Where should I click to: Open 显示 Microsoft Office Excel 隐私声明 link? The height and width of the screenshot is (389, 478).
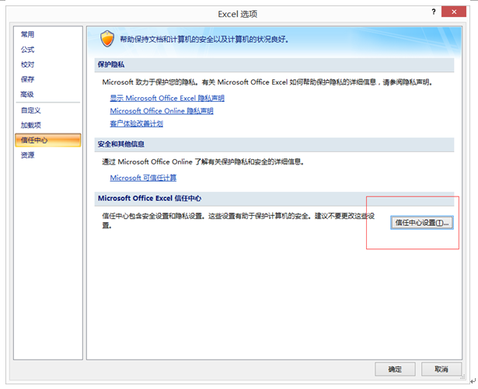point(167,98)
